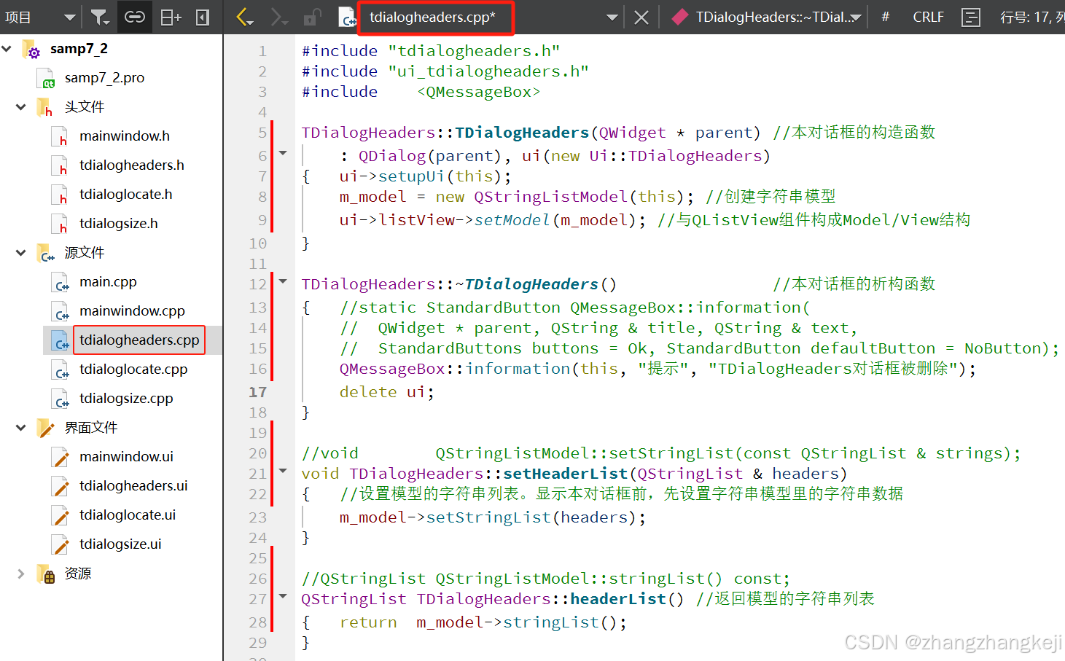Expand the 资源 folder
The width and height of the screenshot is (1065, 661).
coord(21,574)
